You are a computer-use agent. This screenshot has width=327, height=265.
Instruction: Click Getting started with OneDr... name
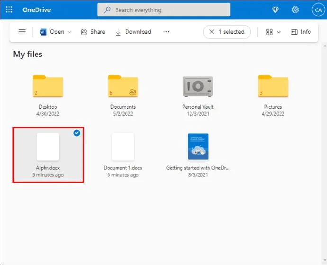198,168
